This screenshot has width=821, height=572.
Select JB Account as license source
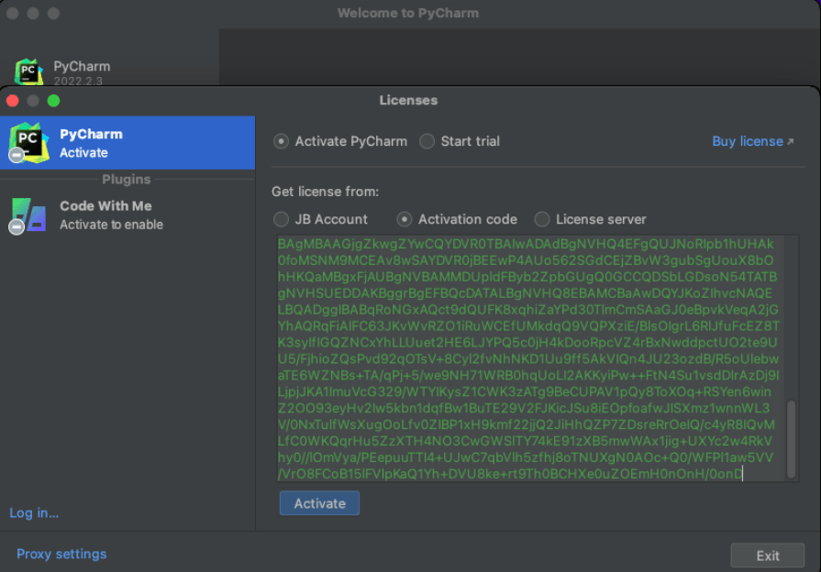[x=281, y=219]
